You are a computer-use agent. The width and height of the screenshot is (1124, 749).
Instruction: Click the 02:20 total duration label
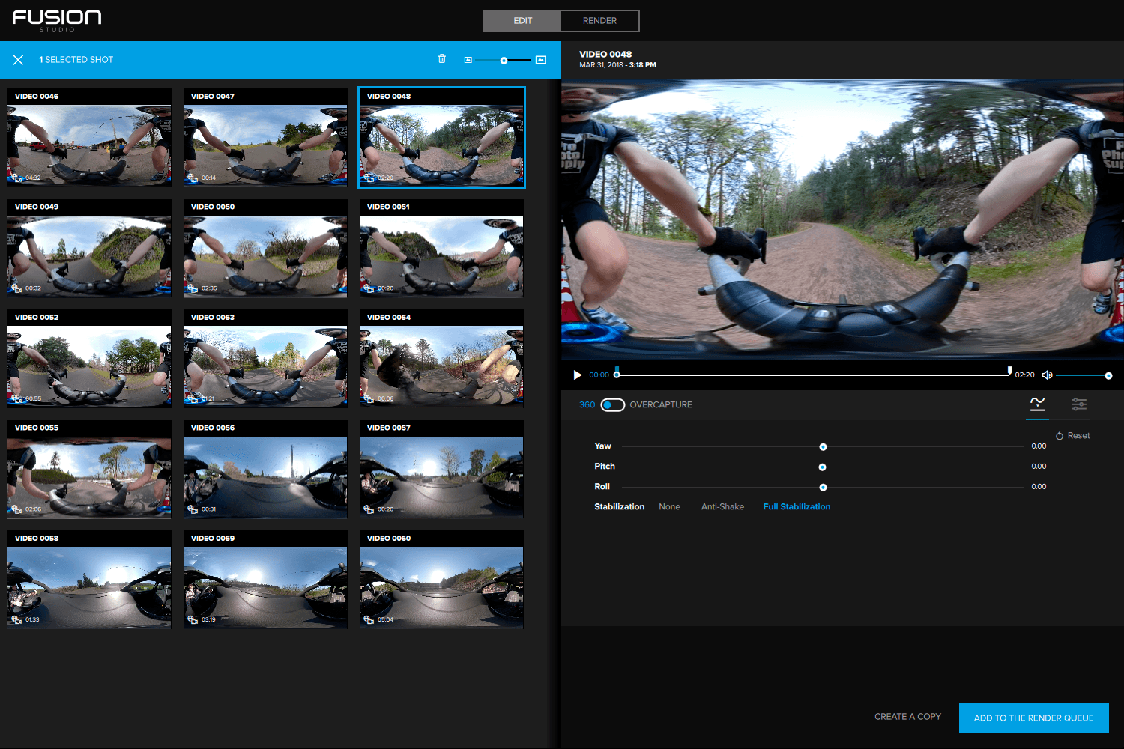[x=1024, y=375]
